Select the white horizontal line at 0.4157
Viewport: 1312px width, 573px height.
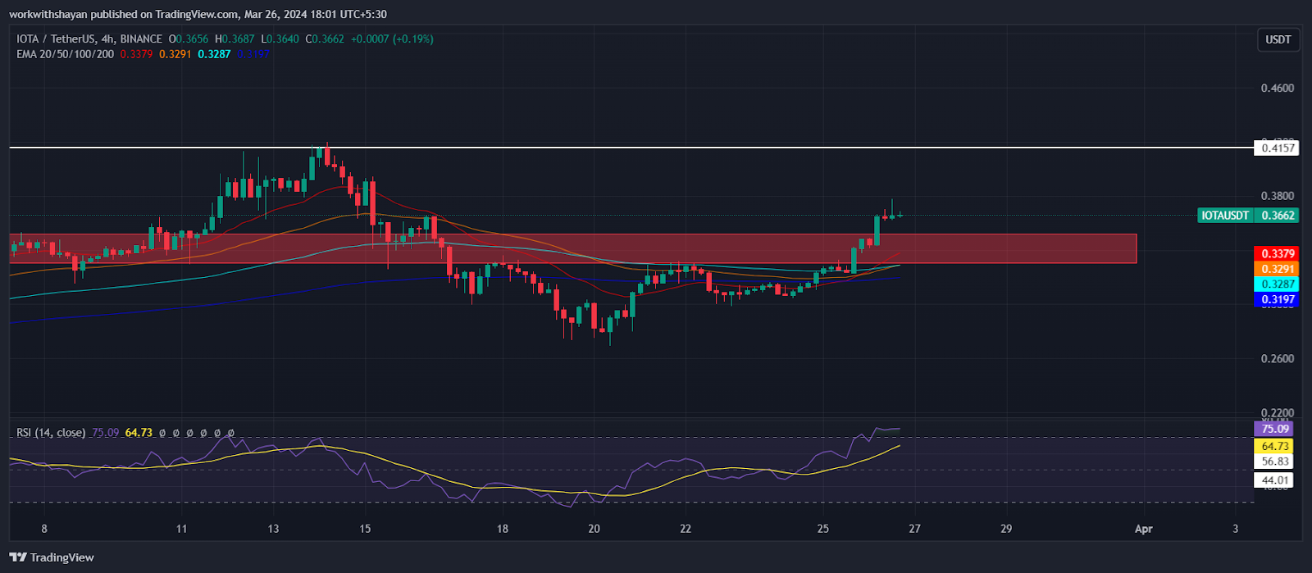point(631,148)
